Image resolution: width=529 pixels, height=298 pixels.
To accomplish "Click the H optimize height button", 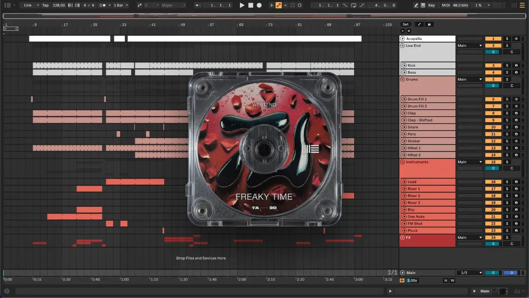I will 446,280.
